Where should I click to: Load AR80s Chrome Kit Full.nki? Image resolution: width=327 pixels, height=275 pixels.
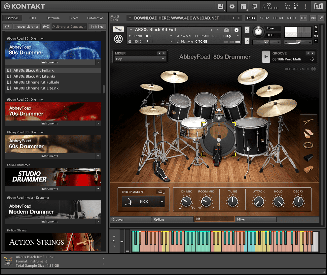36,82
